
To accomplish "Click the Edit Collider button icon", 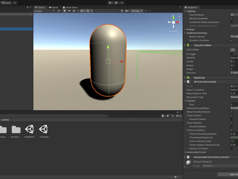I will pyautogui.click(x=233, y=50).
